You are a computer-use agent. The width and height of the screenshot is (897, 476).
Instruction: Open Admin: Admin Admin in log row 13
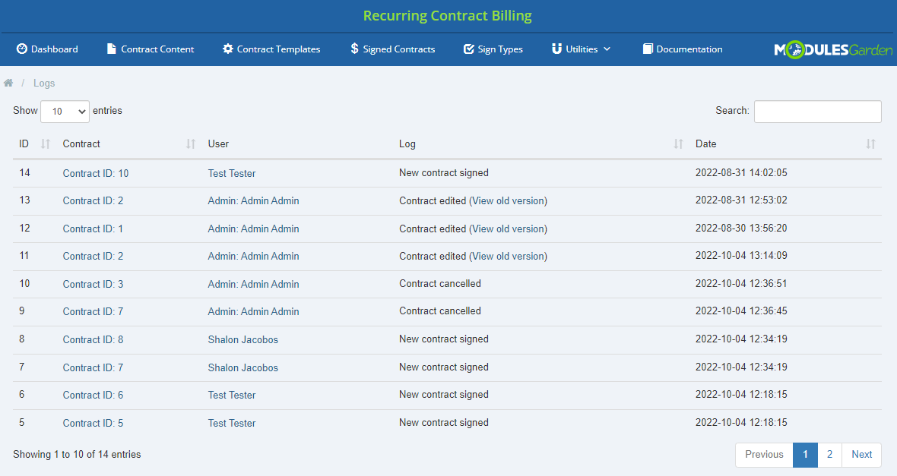click(x=253, y=200)
